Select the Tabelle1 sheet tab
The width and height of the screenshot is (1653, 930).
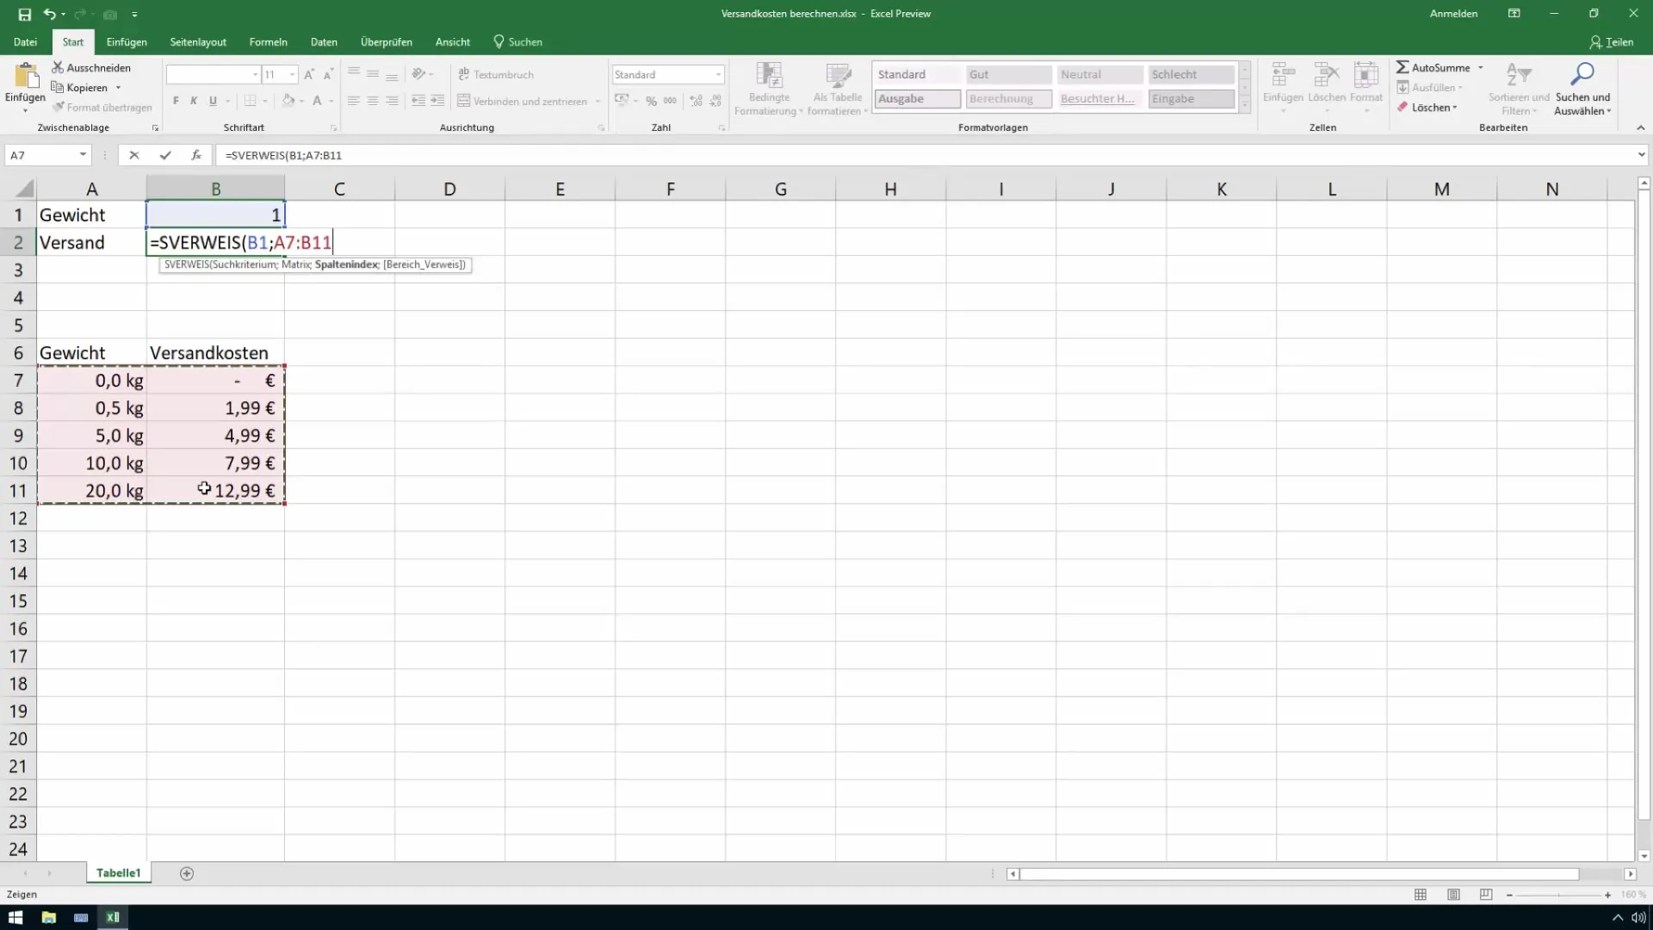pyautogui.click(x=119, y=873)
